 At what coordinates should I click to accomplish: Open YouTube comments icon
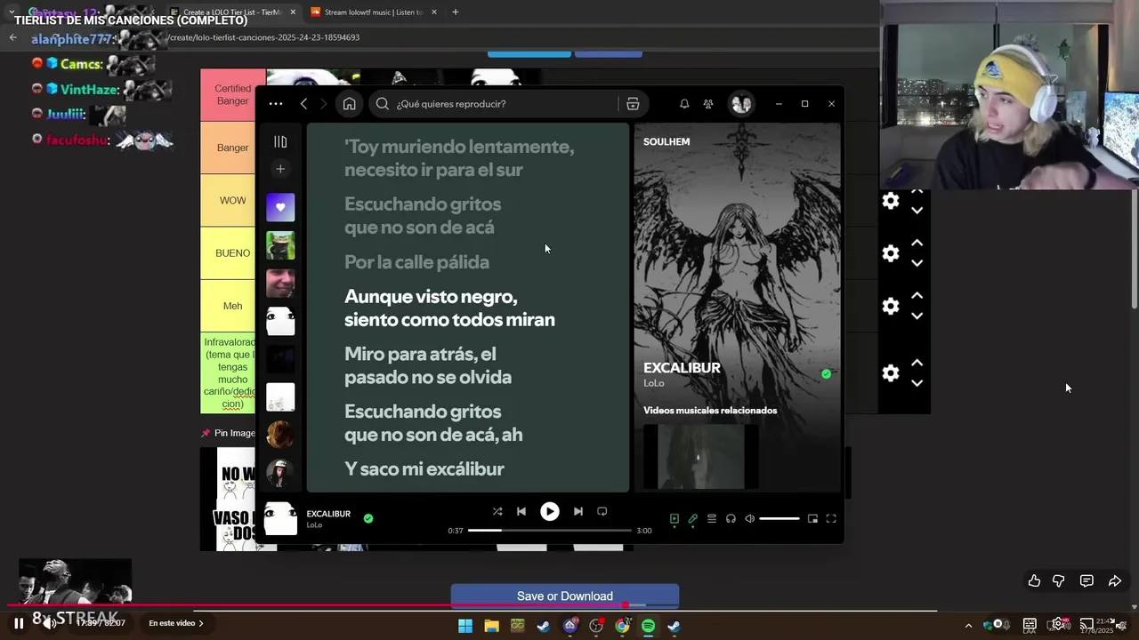pos(1086,580)
